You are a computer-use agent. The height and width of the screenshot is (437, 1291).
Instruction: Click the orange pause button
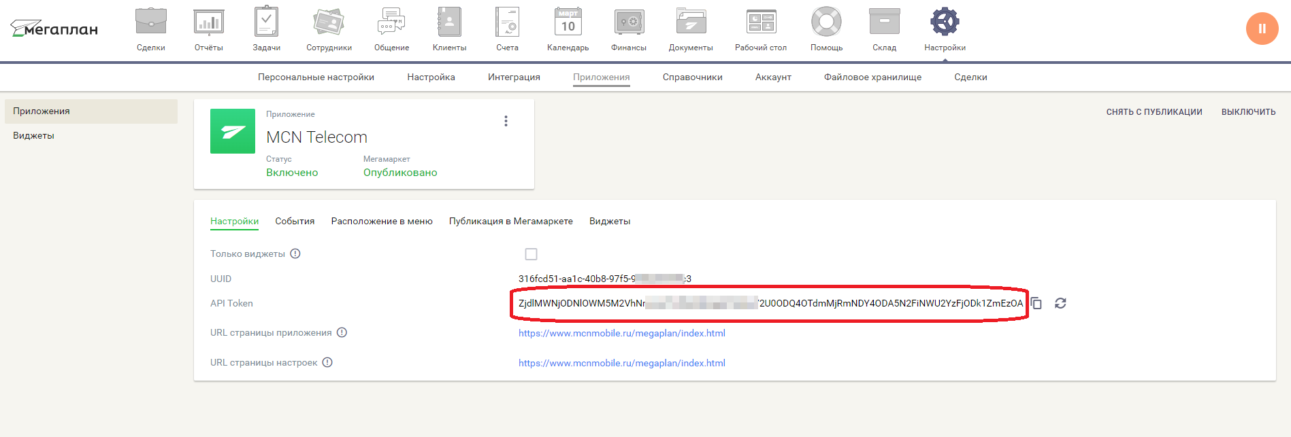click(x=1262, y=29)
